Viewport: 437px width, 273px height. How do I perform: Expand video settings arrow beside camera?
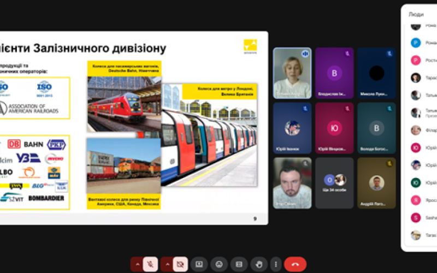[167, 264]
